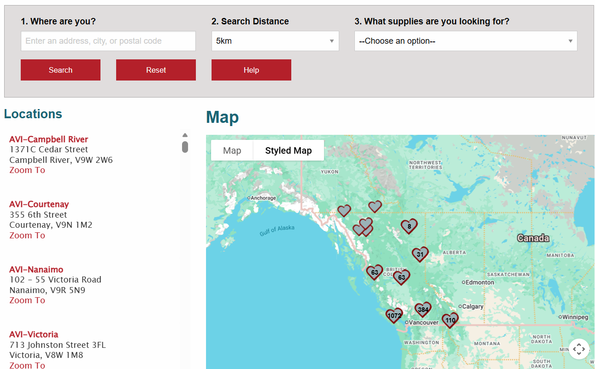Viewport: 595px width, 369px height.
Task: Open the Search Distance dropdown showing 5km
Action: coord(275,41)
